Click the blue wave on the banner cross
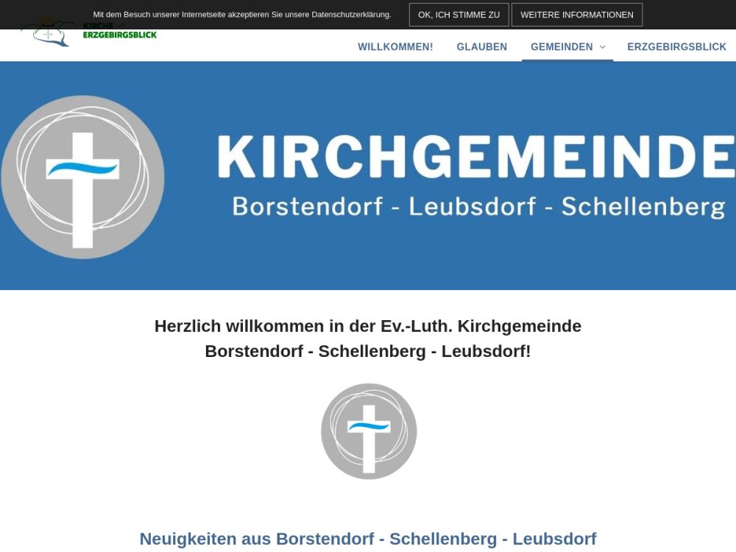The height and width of the screenshot is (552, 736). point(82,169)
